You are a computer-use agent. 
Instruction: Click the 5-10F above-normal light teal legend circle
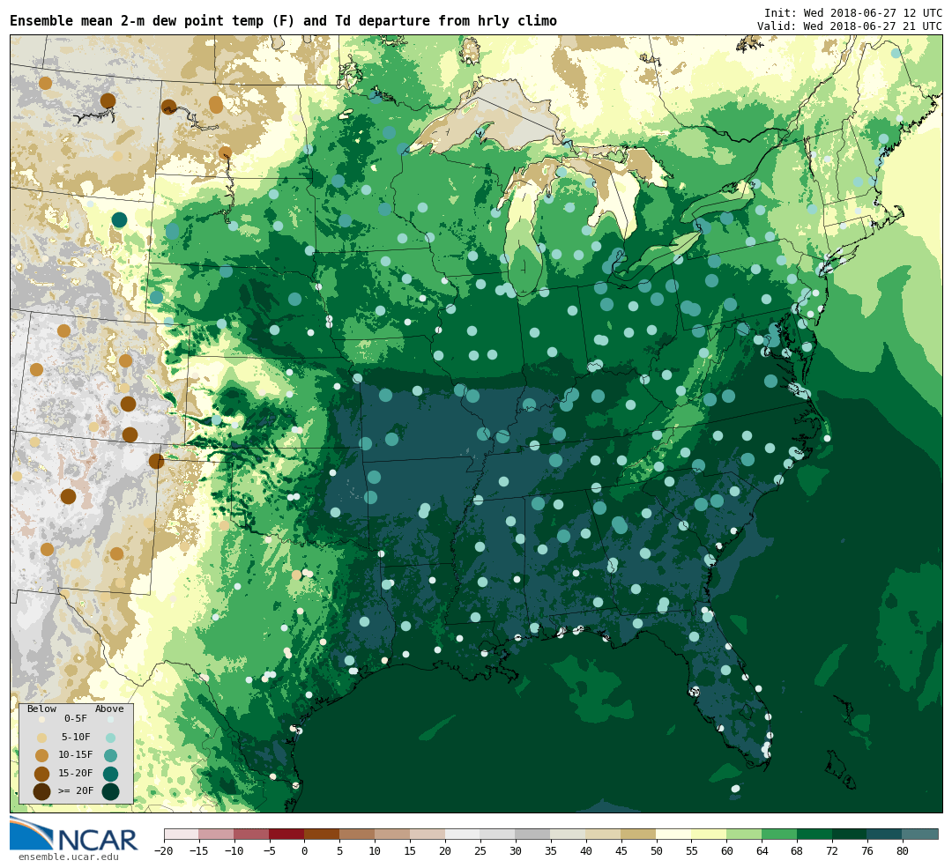tap(110, 738)
